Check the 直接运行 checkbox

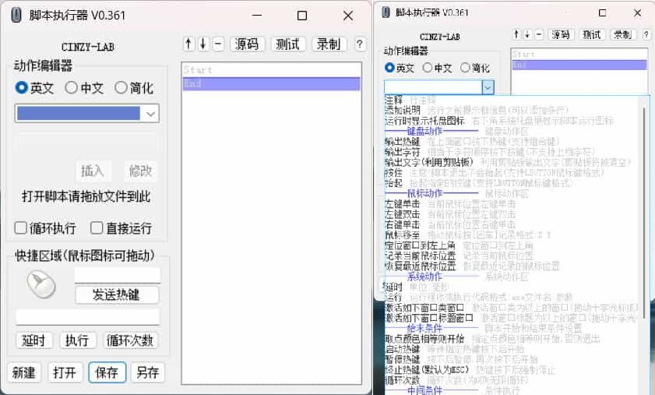pyautogui.click(x=97, y=228)
